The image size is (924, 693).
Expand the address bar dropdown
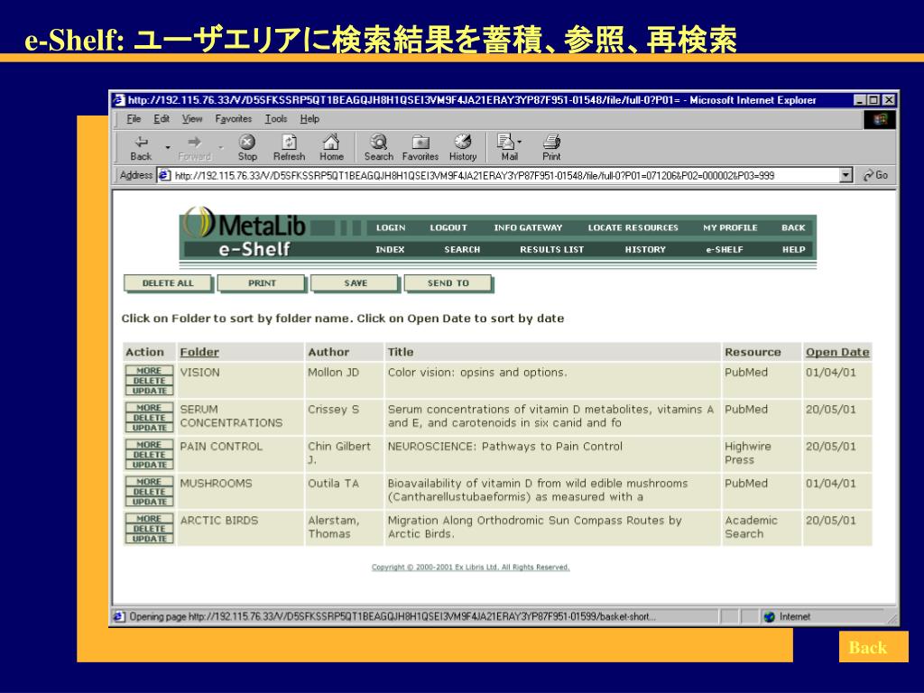[846, 175]
